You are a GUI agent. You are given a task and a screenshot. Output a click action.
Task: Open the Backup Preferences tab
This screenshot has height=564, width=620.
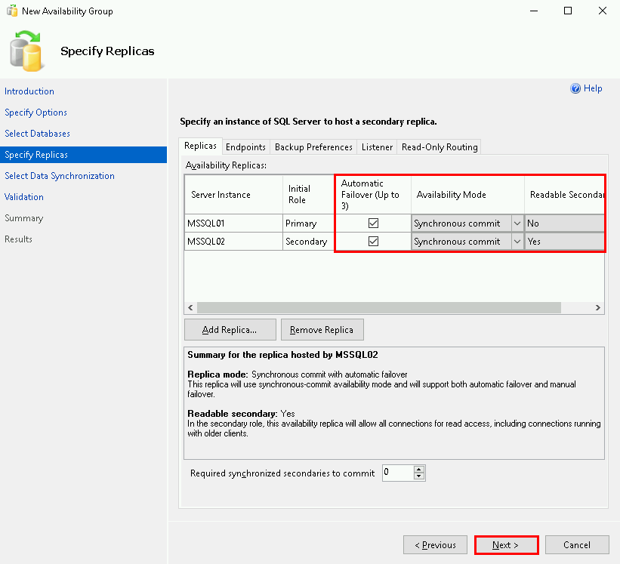coord(313,147)
